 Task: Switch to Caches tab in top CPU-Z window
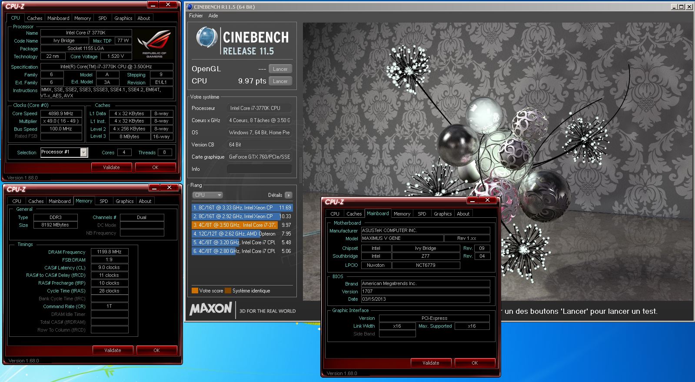(35, 18)
